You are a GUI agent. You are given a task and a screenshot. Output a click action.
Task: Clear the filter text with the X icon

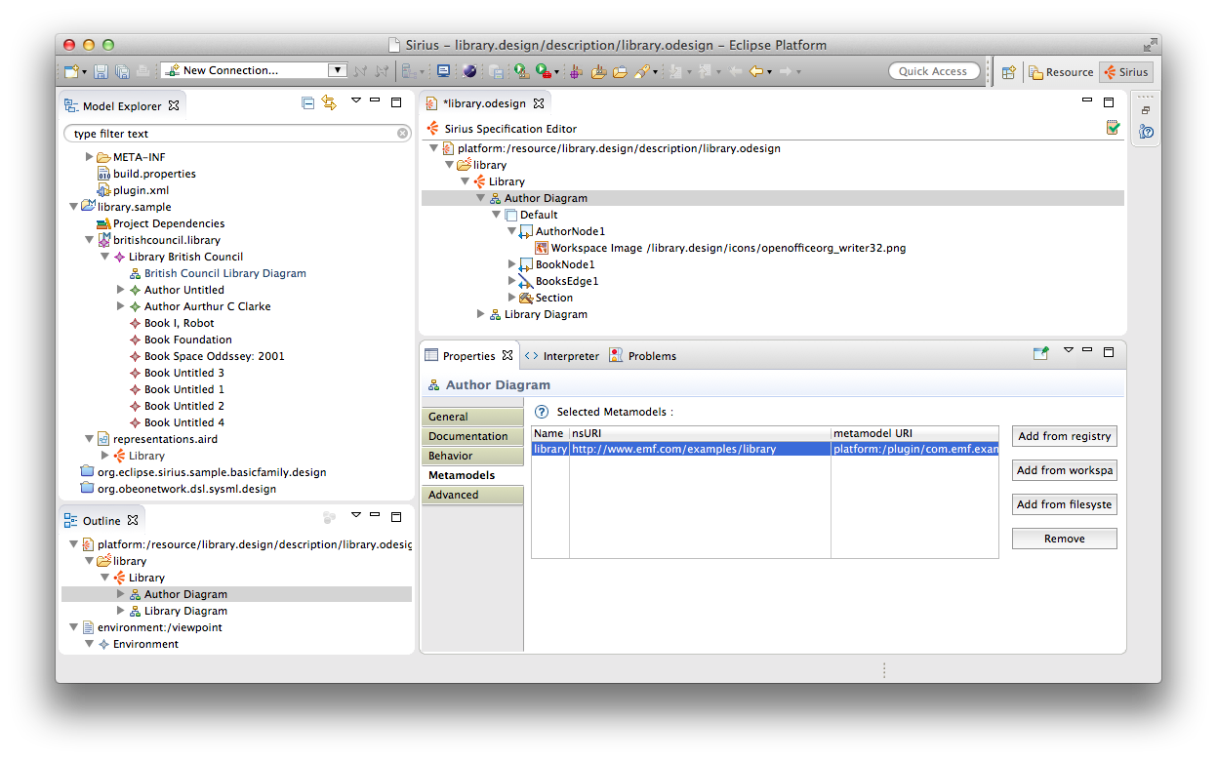403,134
